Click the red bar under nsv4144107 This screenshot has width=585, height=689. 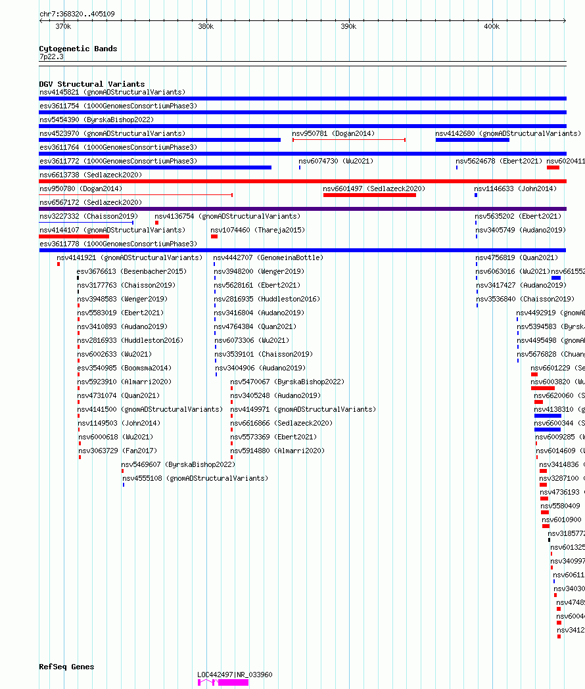pos(74,236)
